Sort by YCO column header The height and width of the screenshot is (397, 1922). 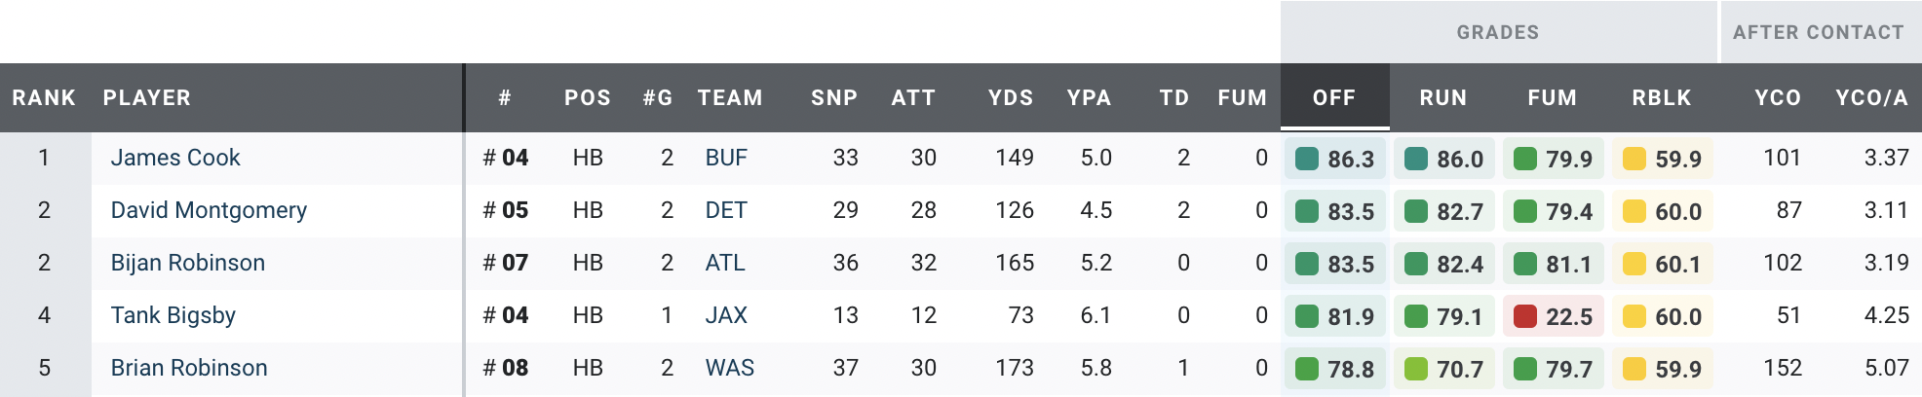1778,97
